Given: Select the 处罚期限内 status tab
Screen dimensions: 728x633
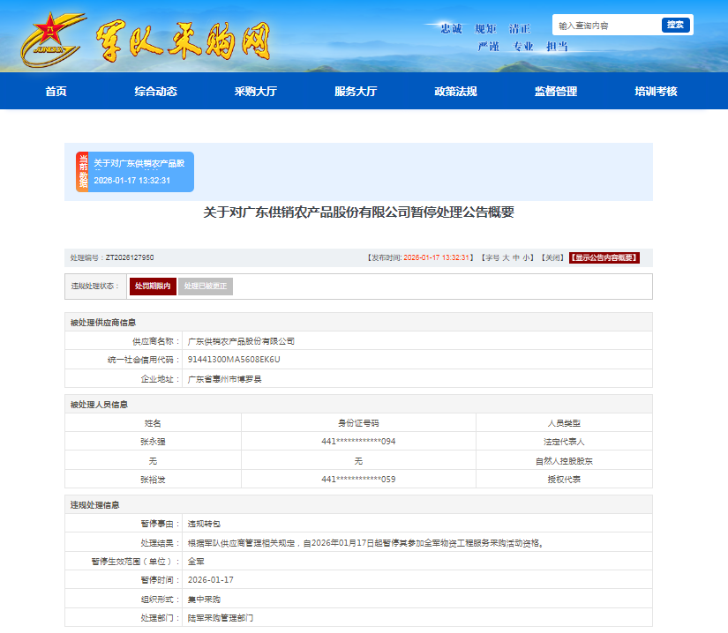Looking at the screenshot, I should 153,287.
